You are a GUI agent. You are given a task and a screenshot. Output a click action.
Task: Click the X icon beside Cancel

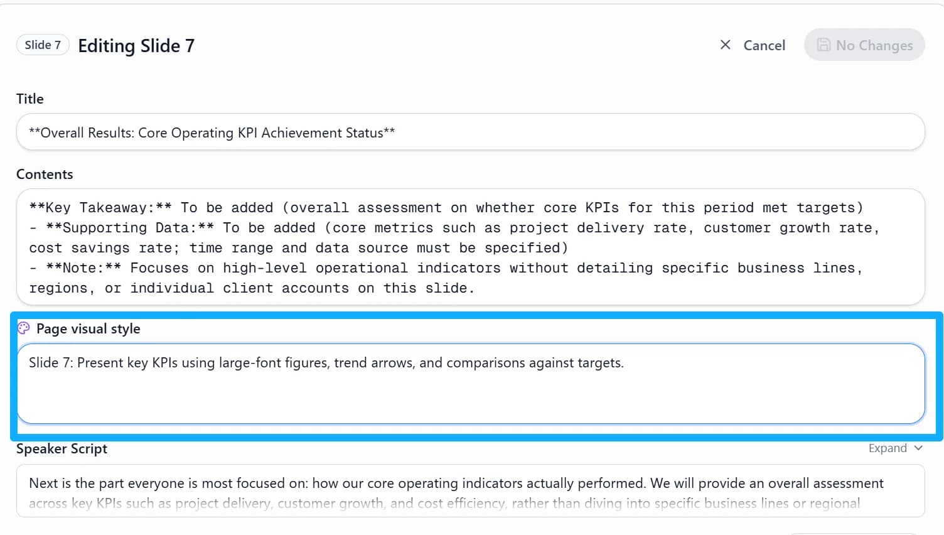click(x=725, y=45)
